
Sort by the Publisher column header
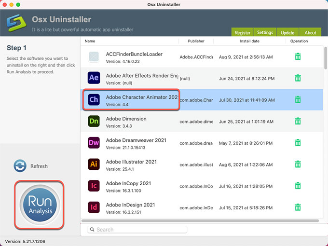pos(196,41)
